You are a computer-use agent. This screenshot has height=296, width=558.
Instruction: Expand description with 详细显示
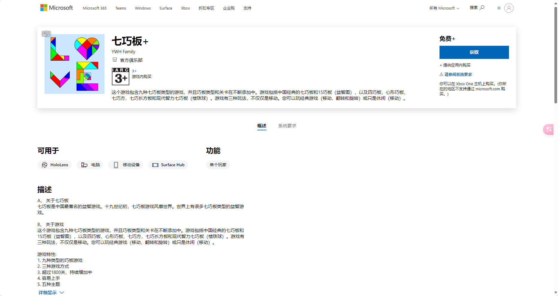[x=51, y=292]
